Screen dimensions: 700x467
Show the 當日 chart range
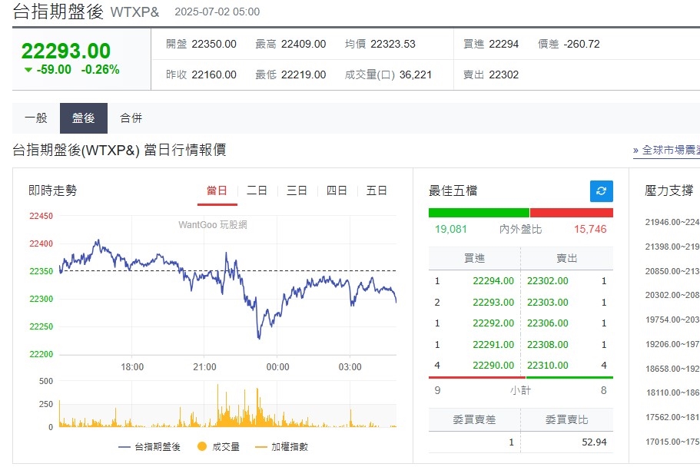coord(217,191)
